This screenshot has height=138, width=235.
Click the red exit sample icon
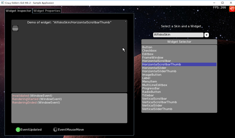pyautogui.click(x=232, y=9)
